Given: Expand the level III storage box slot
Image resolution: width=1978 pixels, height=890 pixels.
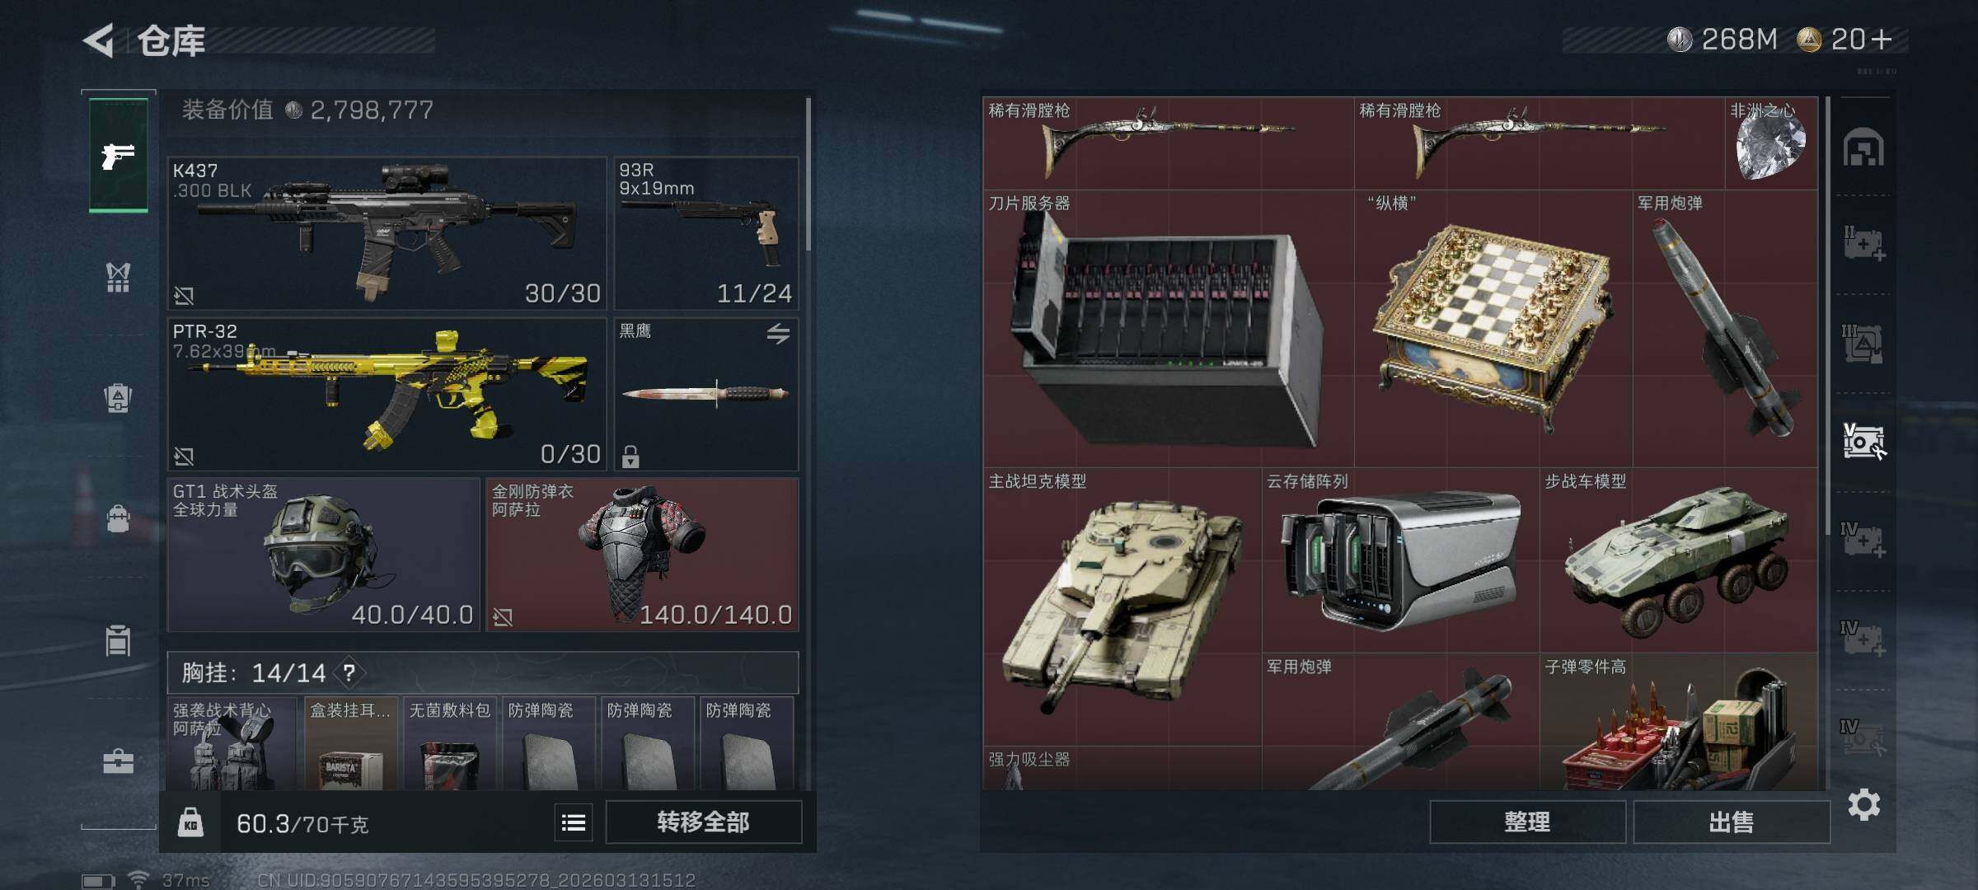Looking at the screenshot, I should 1863,344.
